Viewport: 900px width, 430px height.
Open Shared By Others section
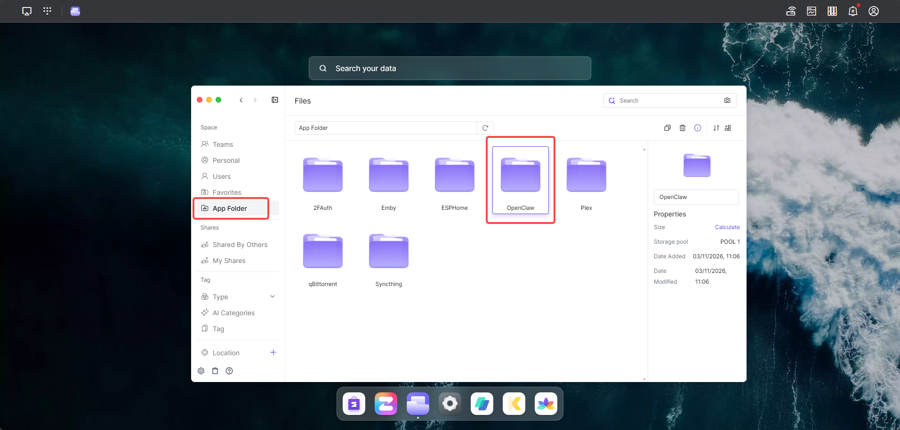pos(240,245)
